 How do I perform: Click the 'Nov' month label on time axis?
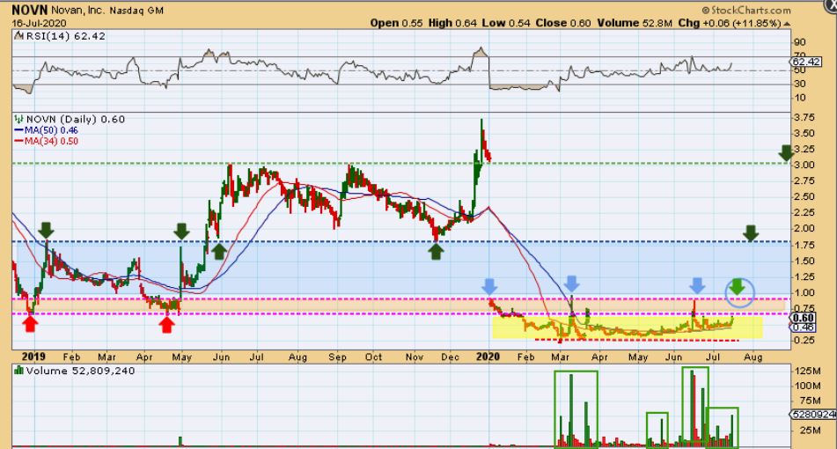415,357
